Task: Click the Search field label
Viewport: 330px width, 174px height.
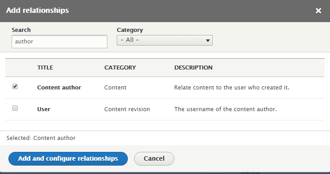Action: (x=21, y=30)
